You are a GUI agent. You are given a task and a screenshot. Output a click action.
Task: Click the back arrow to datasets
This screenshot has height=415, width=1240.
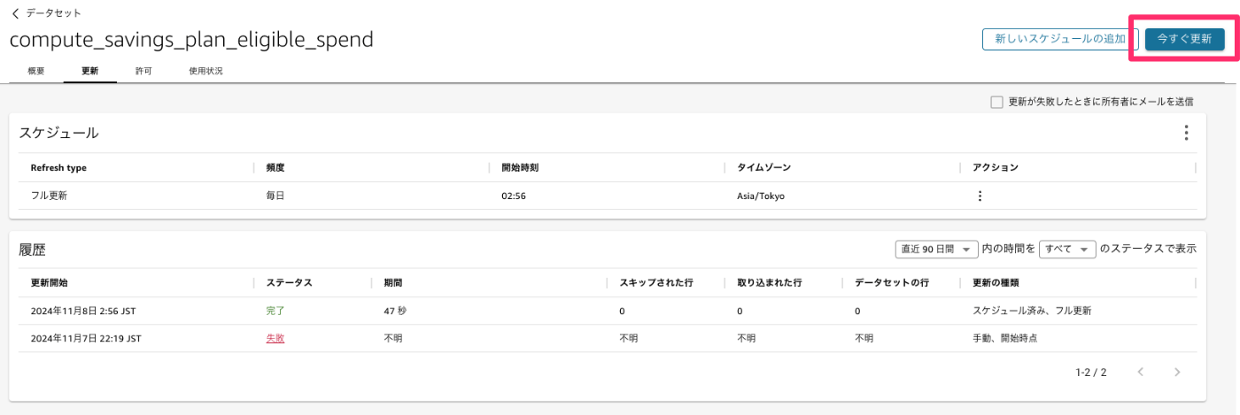coord(15,13)
